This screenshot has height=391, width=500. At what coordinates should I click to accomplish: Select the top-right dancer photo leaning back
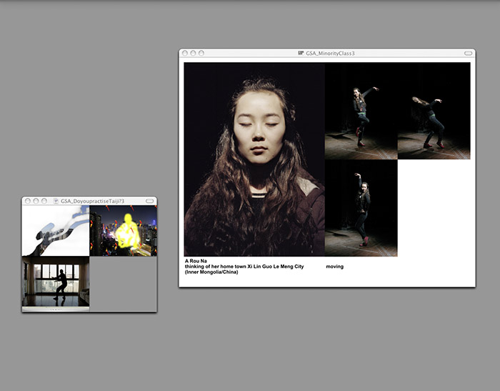[434, 111]
